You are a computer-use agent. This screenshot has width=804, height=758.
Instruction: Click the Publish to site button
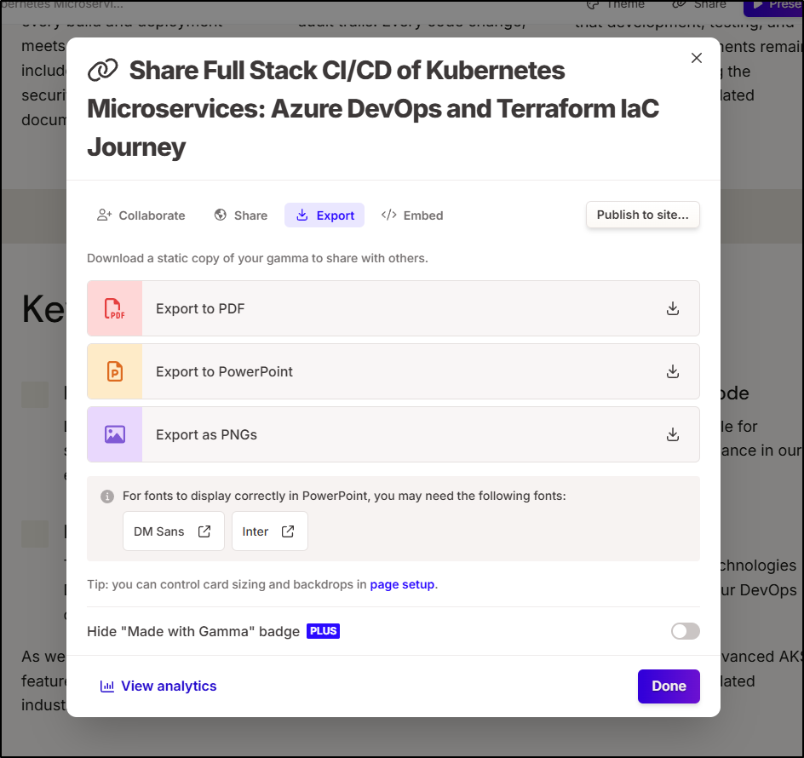642,215
